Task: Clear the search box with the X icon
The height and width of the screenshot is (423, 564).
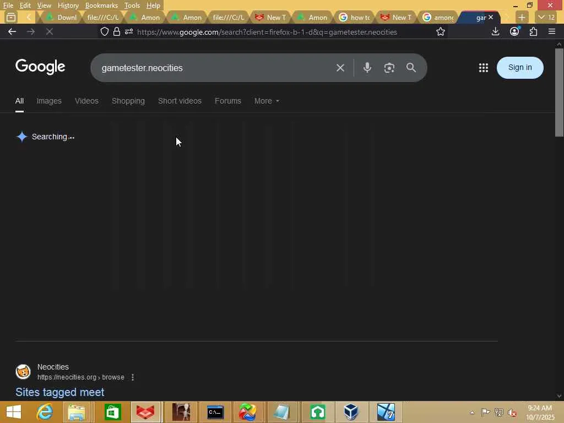Action: pyautogui.click(x=340, y=68)
